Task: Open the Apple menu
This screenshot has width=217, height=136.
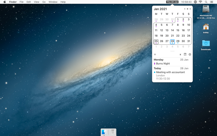Action: coord(5,2)
